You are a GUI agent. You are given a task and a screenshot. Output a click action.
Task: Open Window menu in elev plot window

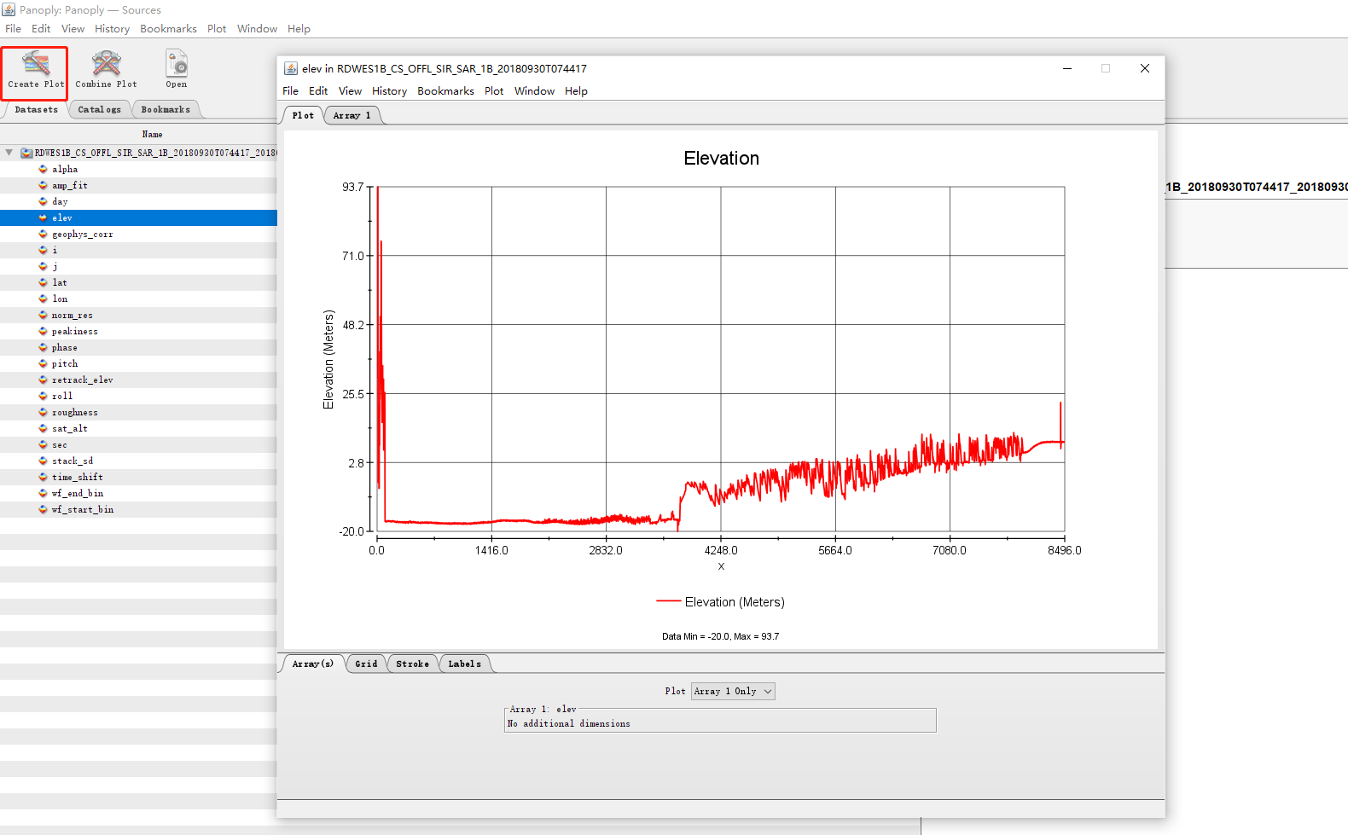coord(534,90)
